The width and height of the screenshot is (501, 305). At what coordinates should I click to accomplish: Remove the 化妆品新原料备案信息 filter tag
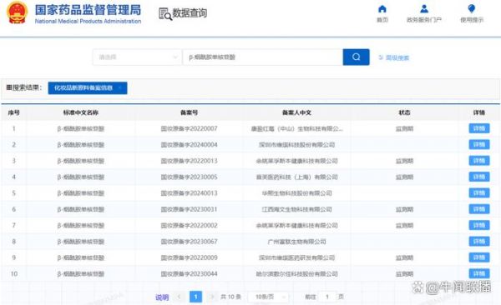[x=120, y=88]
